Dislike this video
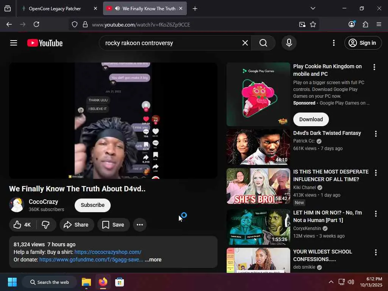Screen dimensions: 388x291 tap(46, 225)
